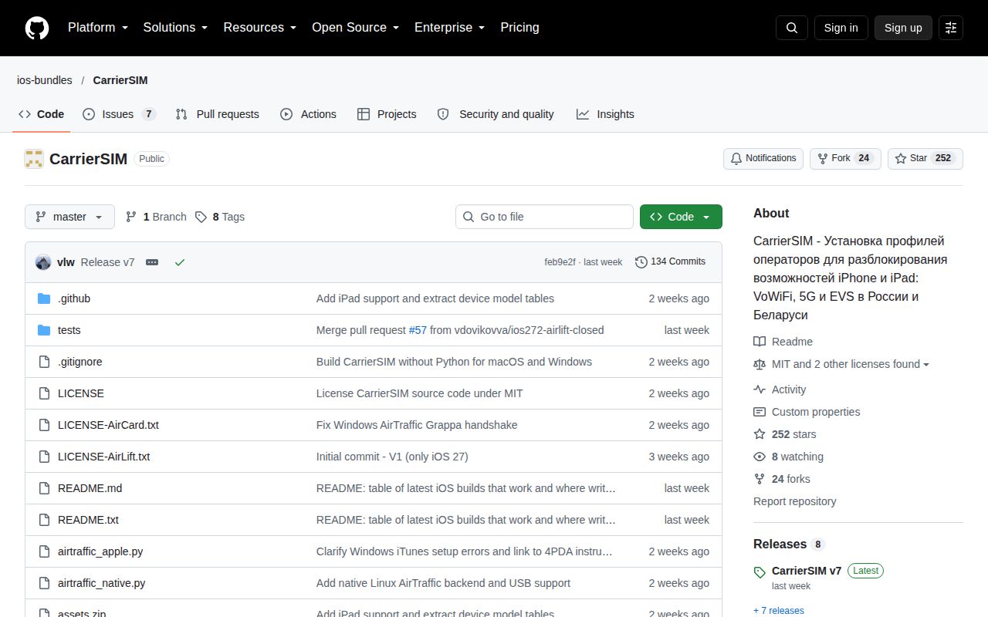Click the README.md file icon
Image resolution: width=988 pixels, height=617 pixels.
pyautogui.click(x=44, y=488)
